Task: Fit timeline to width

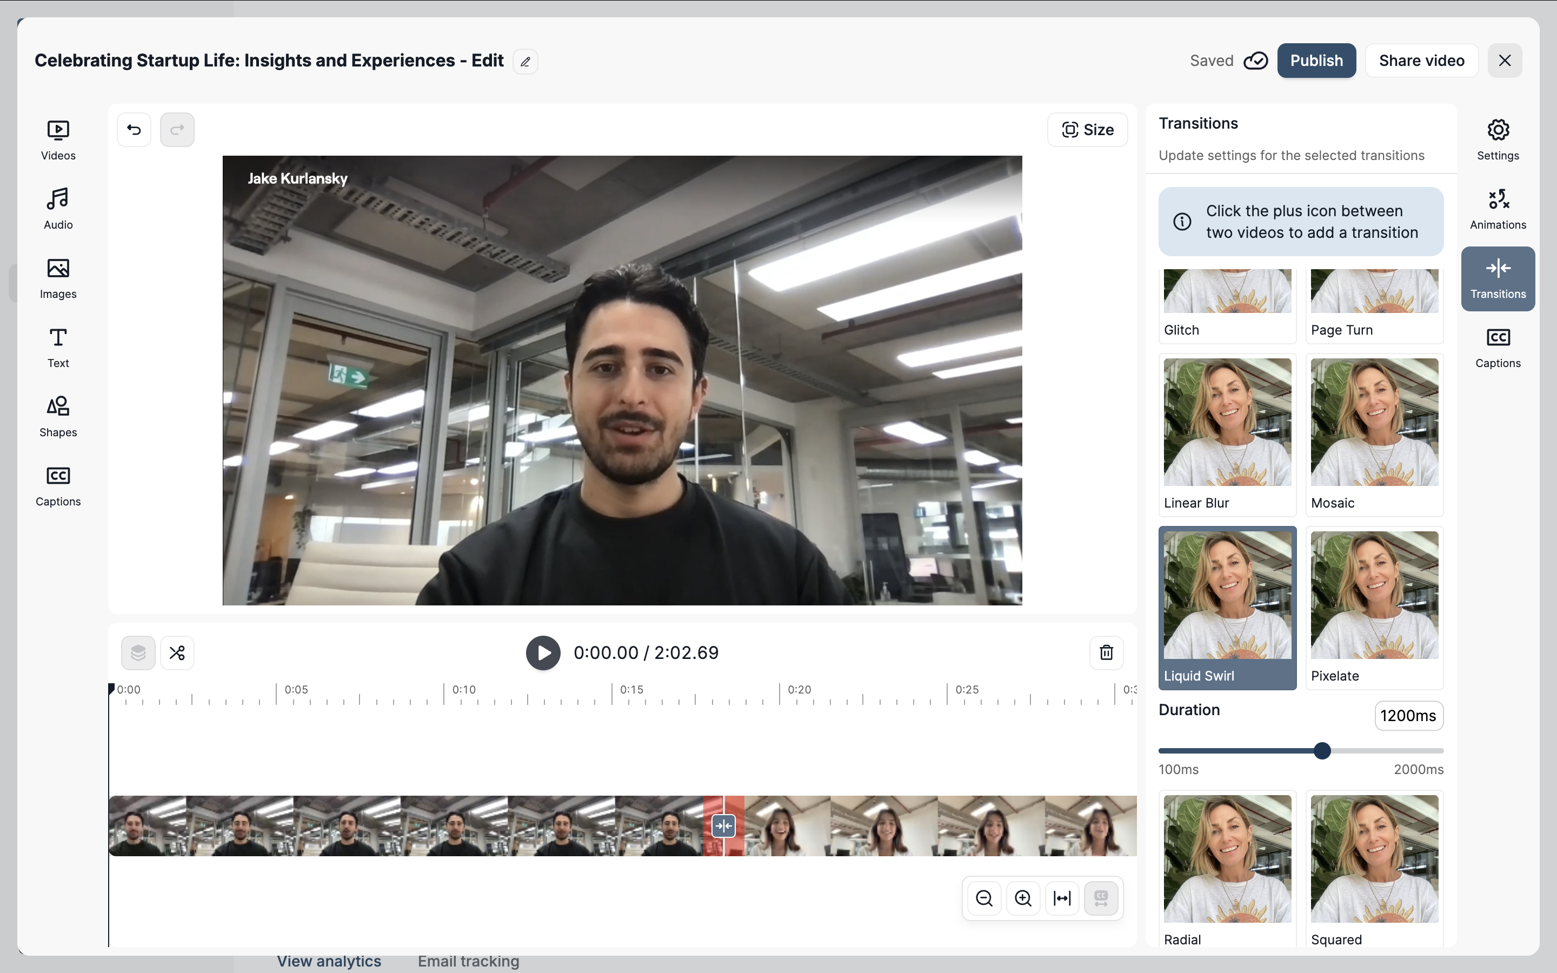Action: pos(1062,898)
